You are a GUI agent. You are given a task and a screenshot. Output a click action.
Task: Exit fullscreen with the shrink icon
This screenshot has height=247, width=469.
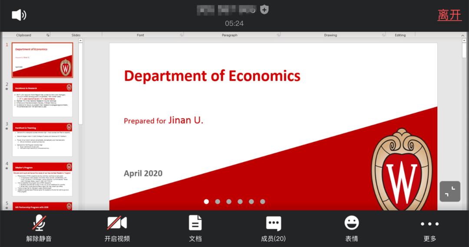pos(450,192)
